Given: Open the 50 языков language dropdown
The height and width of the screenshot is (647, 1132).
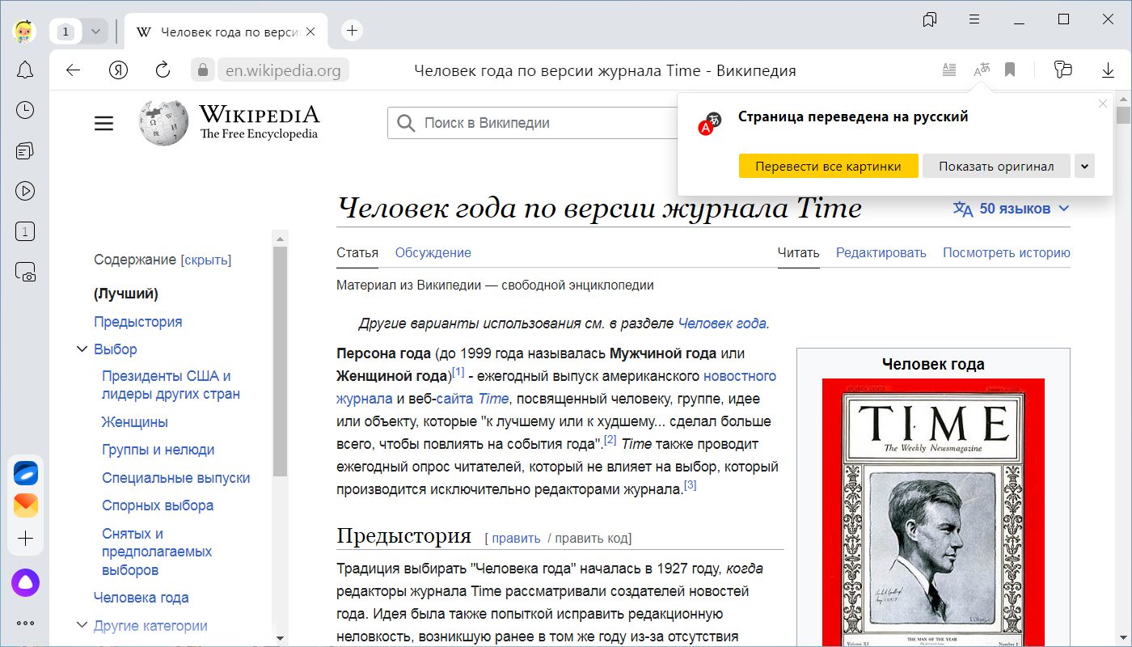Looking at the screenshot, I should click(1011, 209).
